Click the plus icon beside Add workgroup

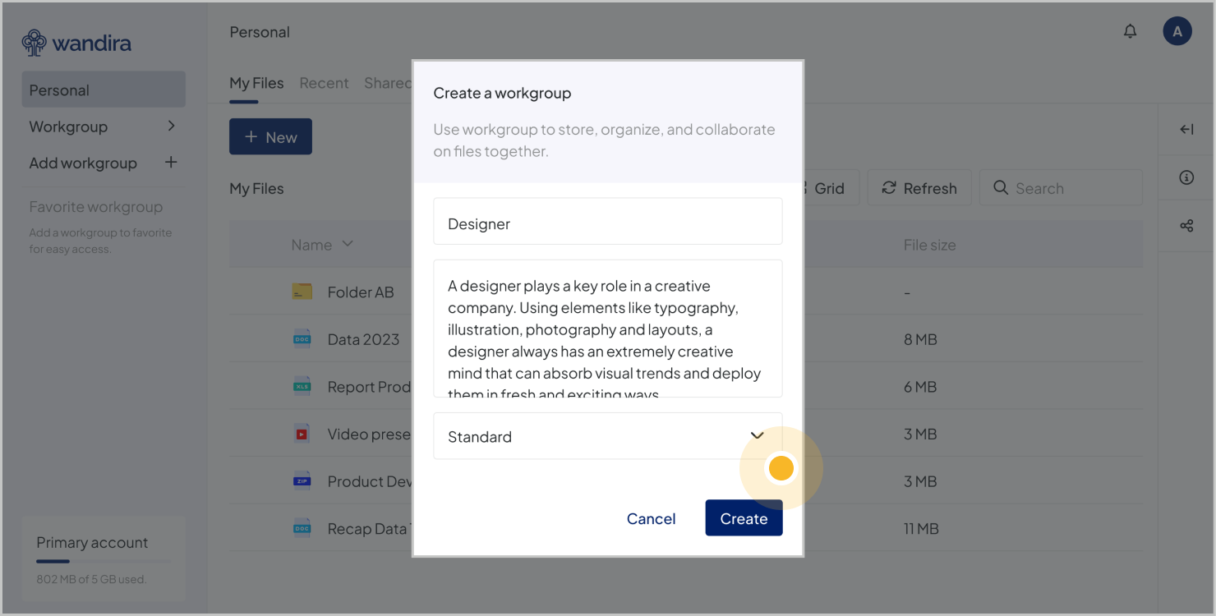pyautogui.click(x=171, y=163)
